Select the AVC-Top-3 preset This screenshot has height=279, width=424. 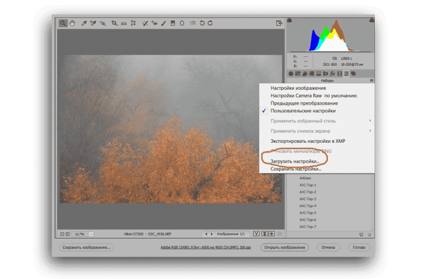pyautogui.click(x=308, y=199)
